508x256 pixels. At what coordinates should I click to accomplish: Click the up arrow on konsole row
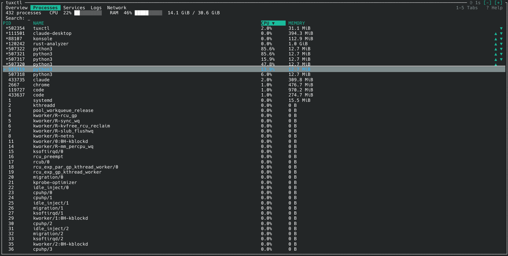496,39
